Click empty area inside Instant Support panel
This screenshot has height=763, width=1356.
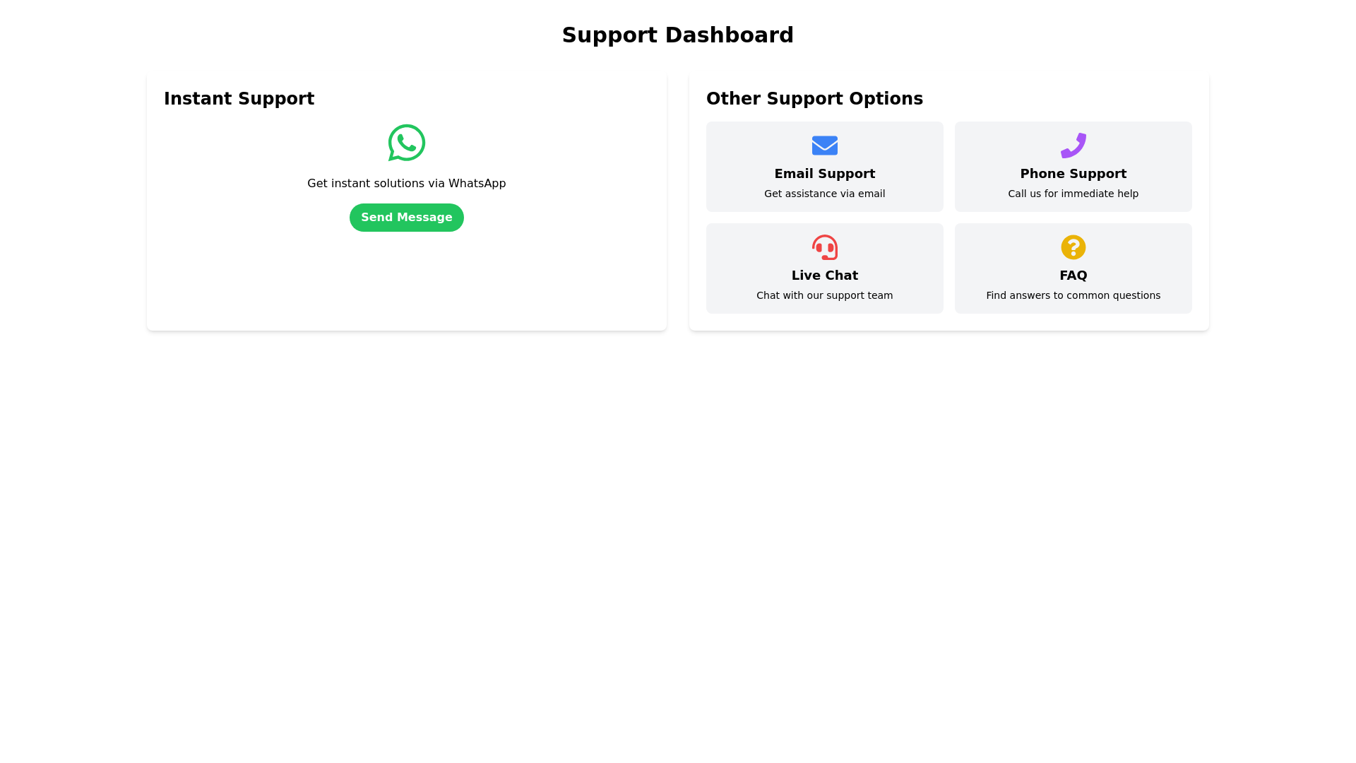pyautogui.click(x=406, y=283)
